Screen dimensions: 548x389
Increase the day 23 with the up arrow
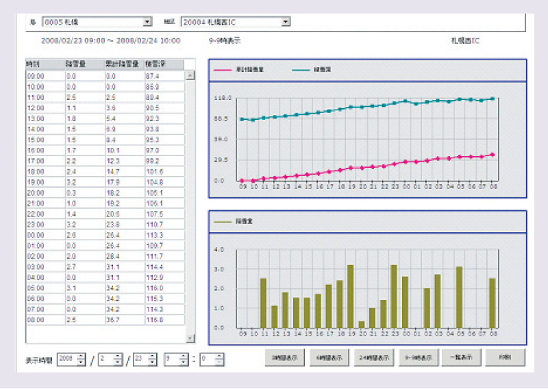pos(152,355)
